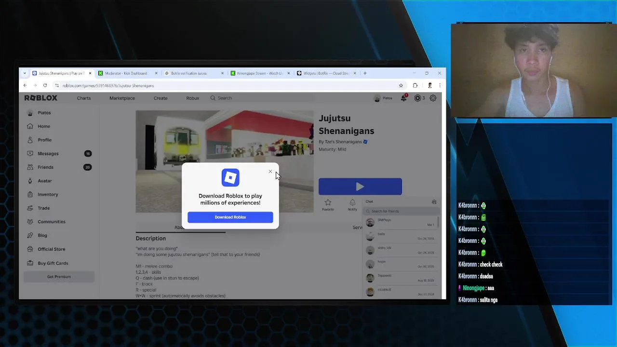Open Buy Gift Cards in the sidebar

(53, 263)
